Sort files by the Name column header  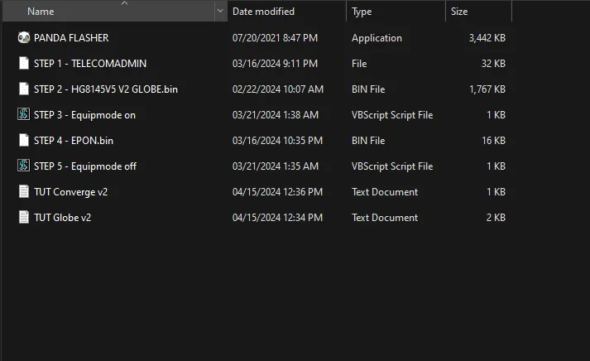tap(41, 12)
